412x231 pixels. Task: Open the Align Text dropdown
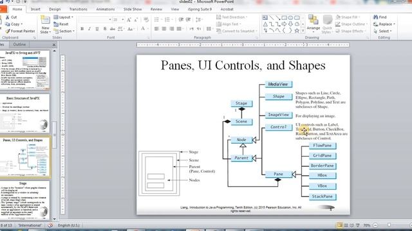[229, 24]
